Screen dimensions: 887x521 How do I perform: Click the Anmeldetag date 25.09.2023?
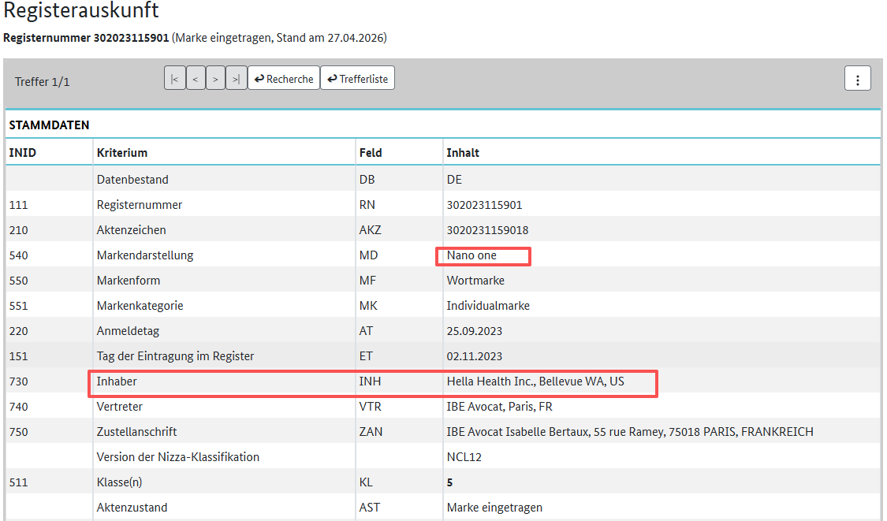[x=474, y=331]
